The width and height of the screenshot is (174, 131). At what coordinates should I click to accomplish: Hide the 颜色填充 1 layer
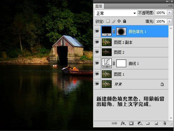(97, 31)
